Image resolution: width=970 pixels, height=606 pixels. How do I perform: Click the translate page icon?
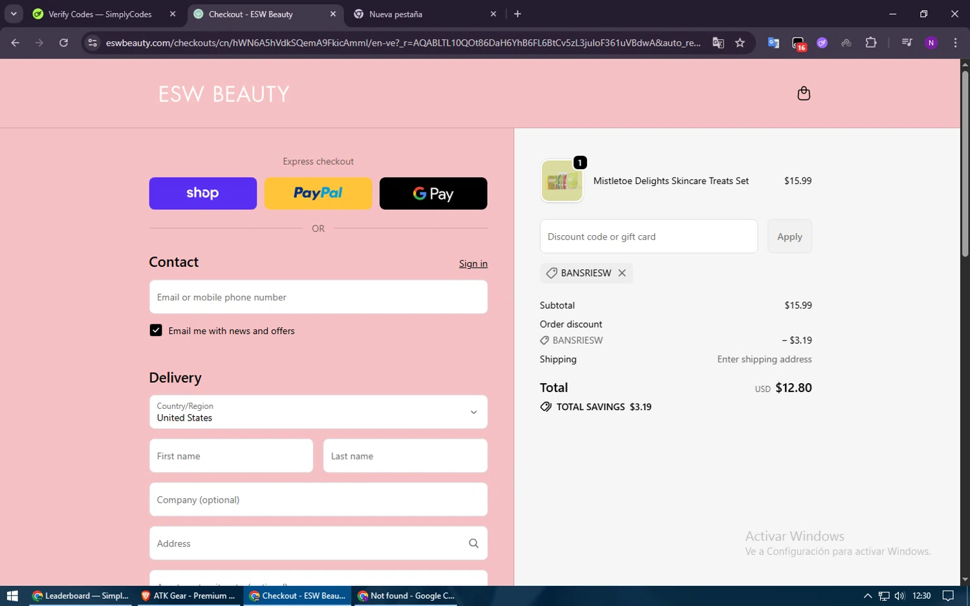click(718, 43)
